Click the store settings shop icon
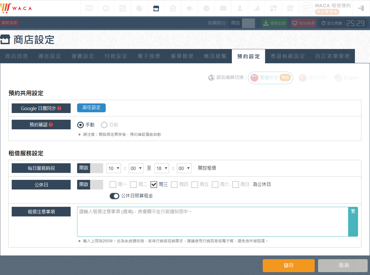Image resolution: width=370 pixels, height=275 pixels. pos(156,8)
